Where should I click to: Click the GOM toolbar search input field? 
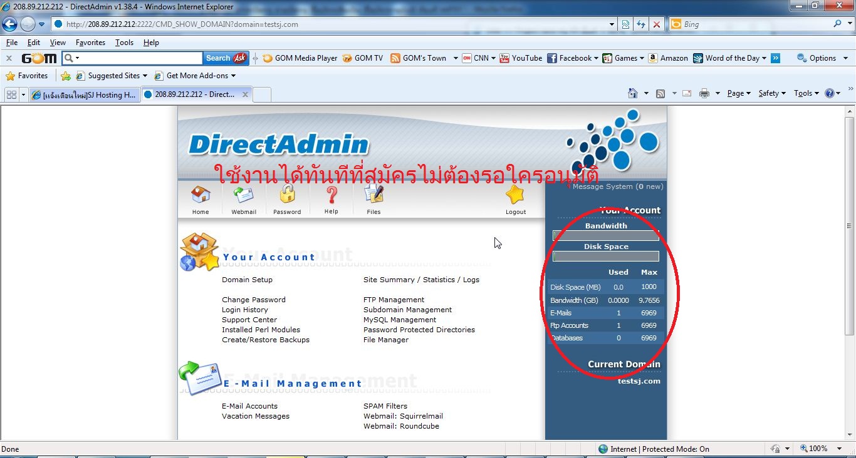click(133, 58)
